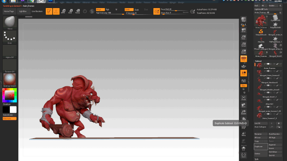The height and width of the screenshot is (161, 287).
Task: Open the Move brush thumbnail
Action: click(x=10, y=23)
